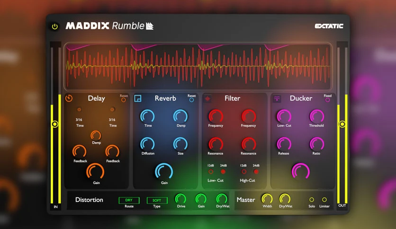Click the waveform display
Viewport: 396px width, 229px height.
(198, 66)
